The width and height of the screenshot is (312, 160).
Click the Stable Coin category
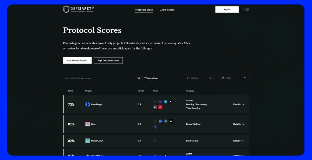click(x=192, y=141)
